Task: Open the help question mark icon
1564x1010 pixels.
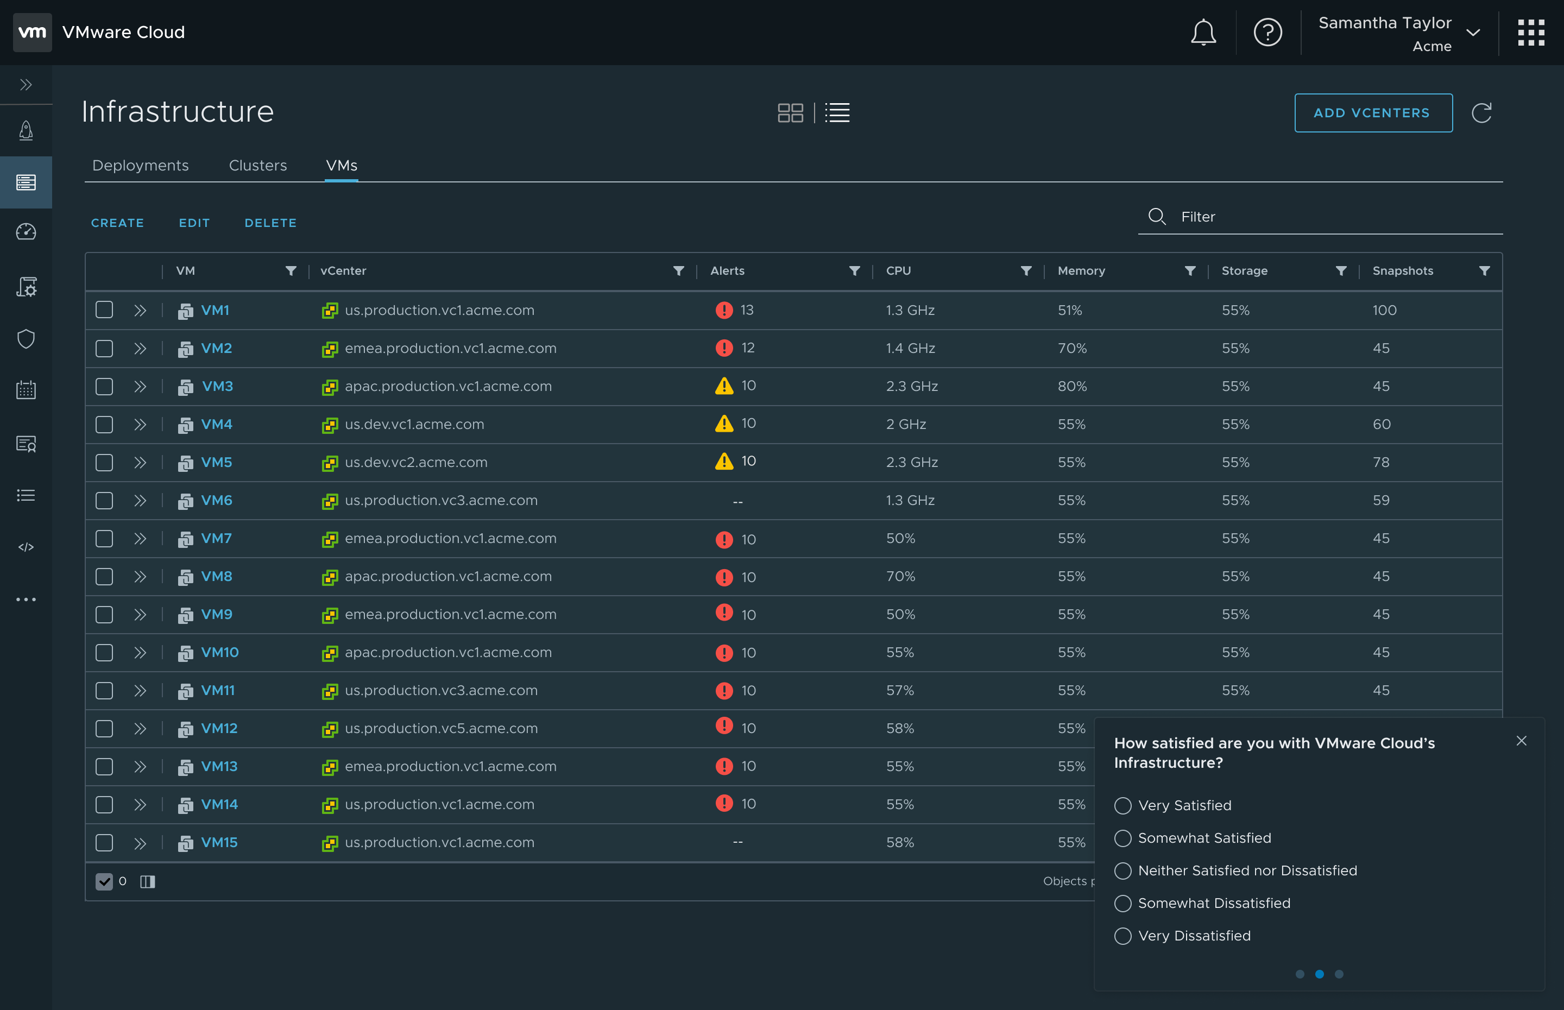Action: point(1267,32)
